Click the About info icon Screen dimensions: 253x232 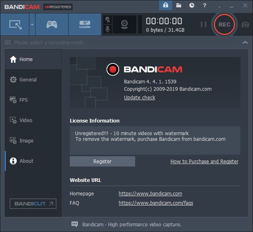(x=13, y=161)
